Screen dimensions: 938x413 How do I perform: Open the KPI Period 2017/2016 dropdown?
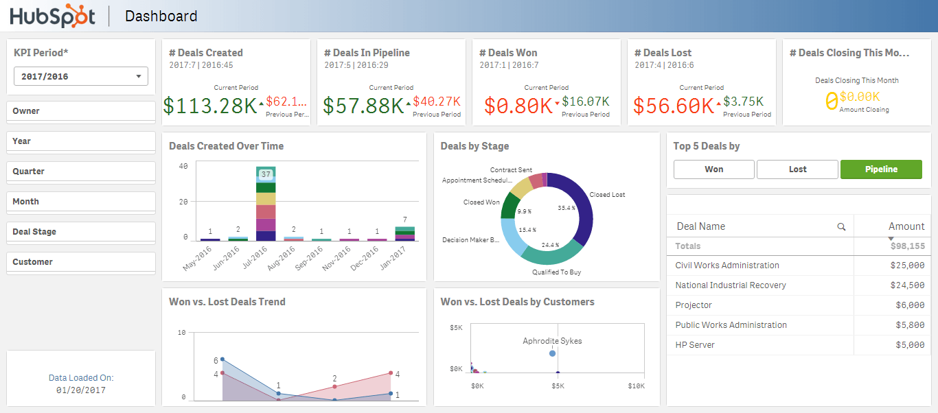(x=81, y=76)
